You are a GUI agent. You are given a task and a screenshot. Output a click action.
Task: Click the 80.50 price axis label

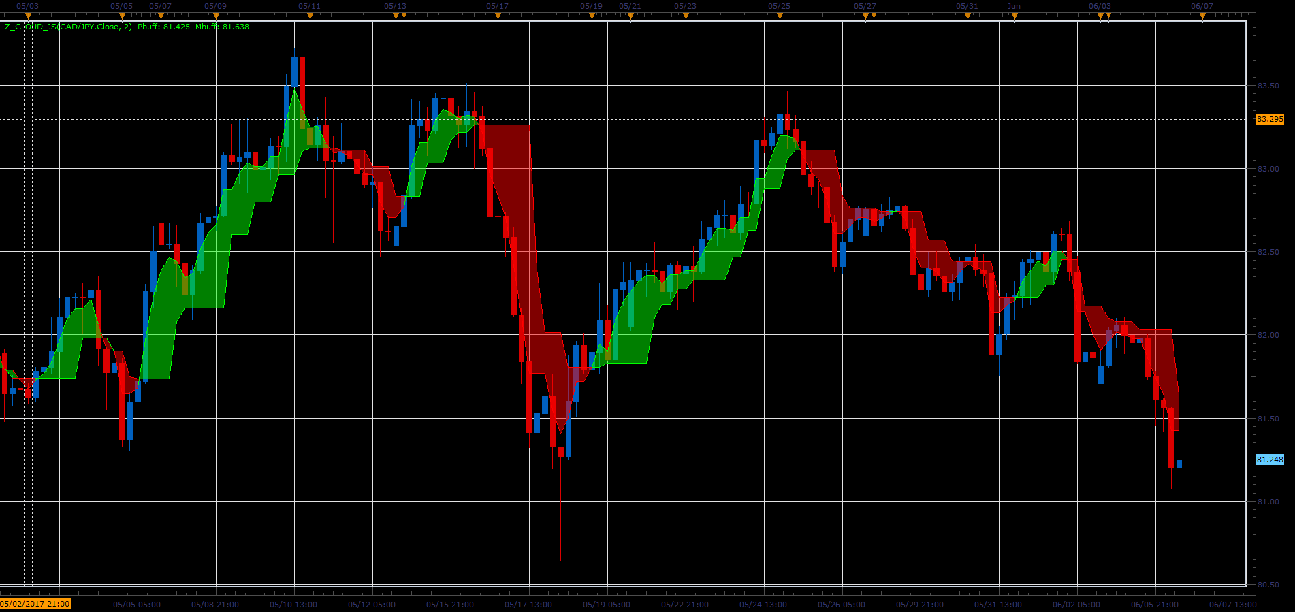pyautogui.click(x=1268, y=585)
